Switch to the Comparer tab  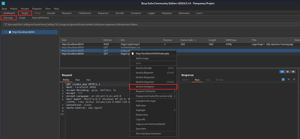click(136, 13)
